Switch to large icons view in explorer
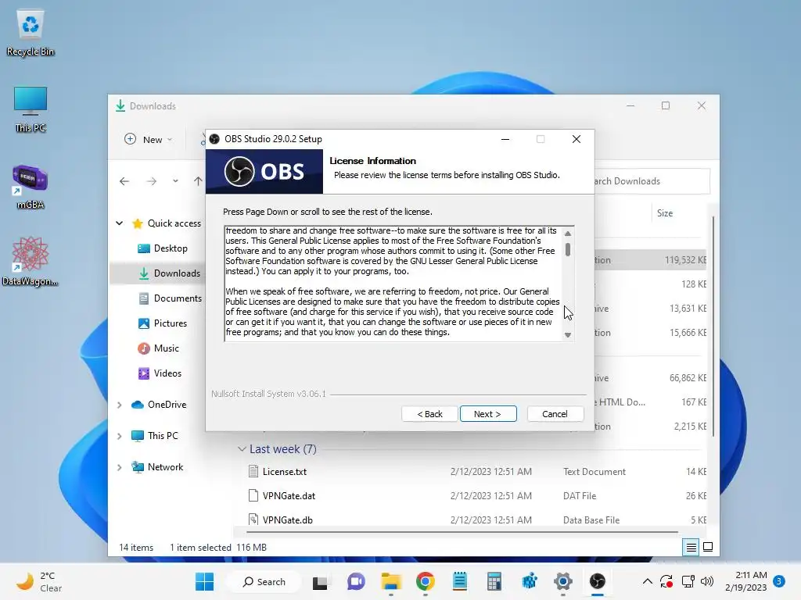This screenshot has height=600, width=801. [708, 548]
